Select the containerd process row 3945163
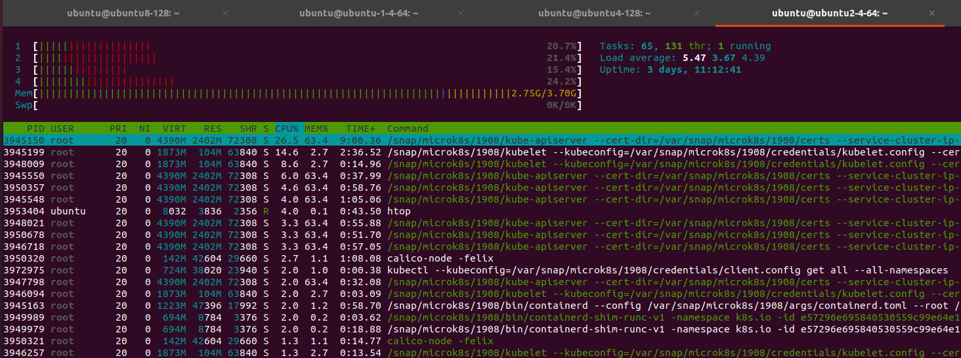The image size is (961, 358). click(x=482, y=306)
